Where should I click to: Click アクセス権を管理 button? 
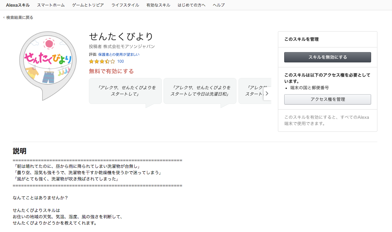pyautogui.click(x=328, y=99)
